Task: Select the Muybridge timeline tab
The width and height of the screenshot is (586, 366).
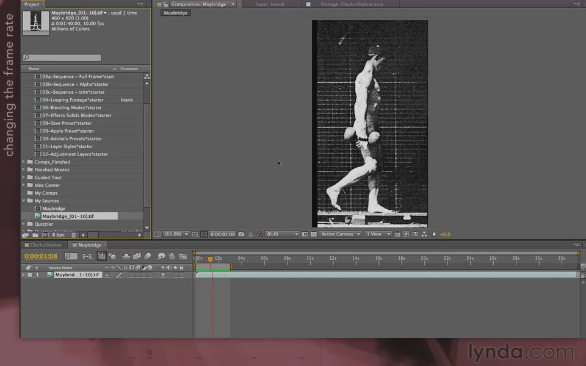Action: 90,245
